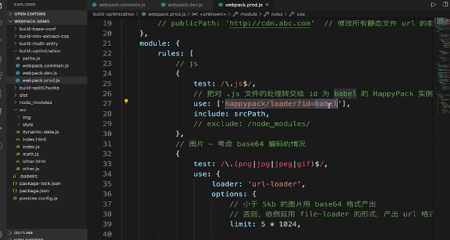Follow the http://cdn.abc.com link in code

coord(270,23)
